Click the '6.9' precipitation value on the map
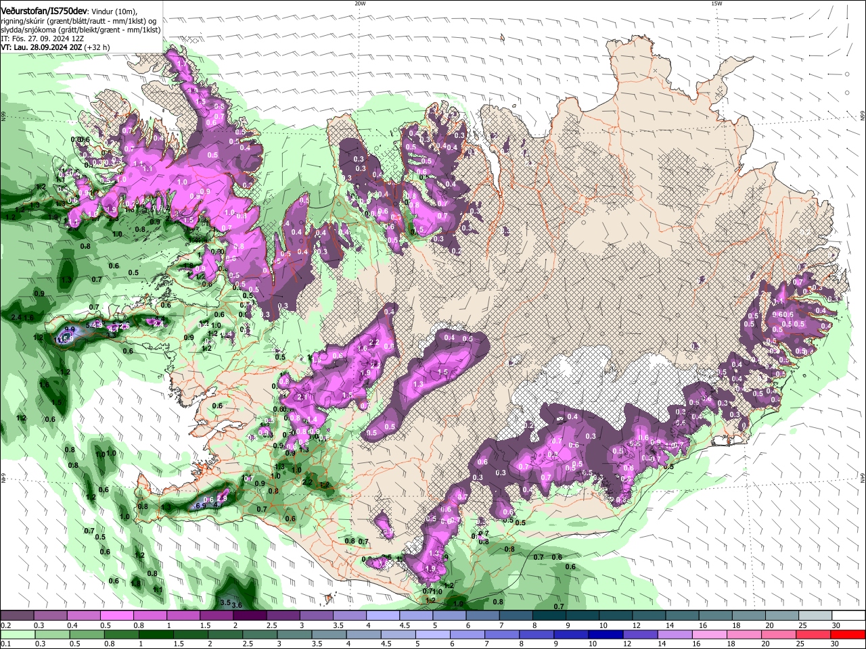Screen dimensions: 866x649 (200, 506)
